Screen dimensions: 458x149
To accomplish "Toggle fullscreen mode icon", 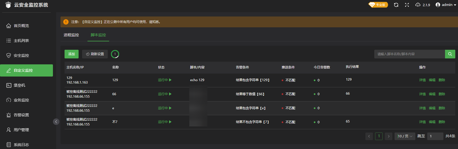I will click(407, 5).
